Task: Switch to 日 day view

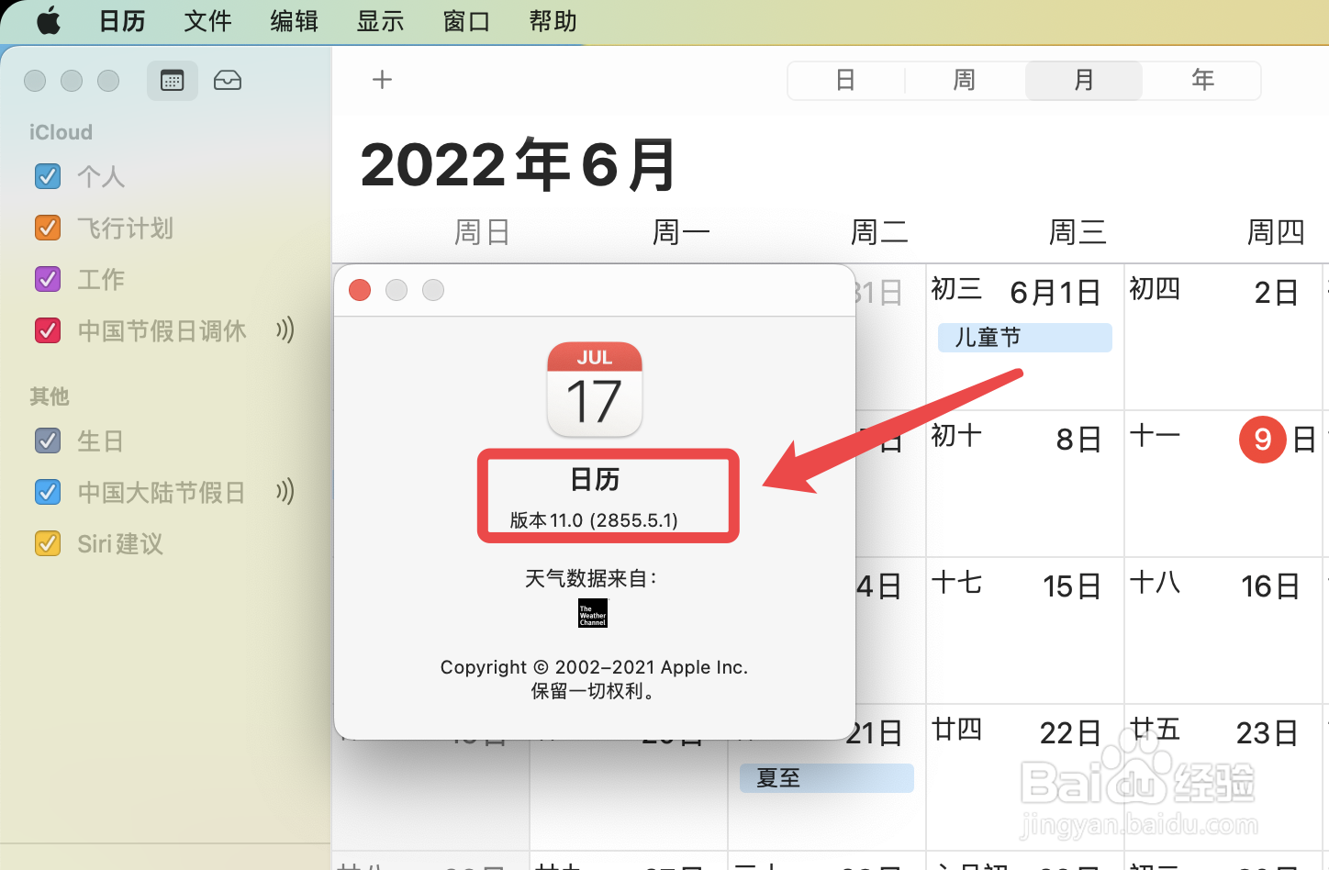Action: click(x=846, y=81)
